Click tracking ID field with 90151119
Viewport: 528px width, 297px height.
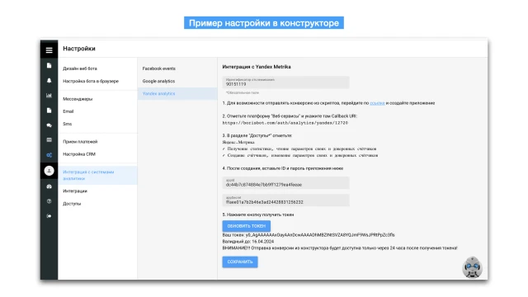(285, 82)
